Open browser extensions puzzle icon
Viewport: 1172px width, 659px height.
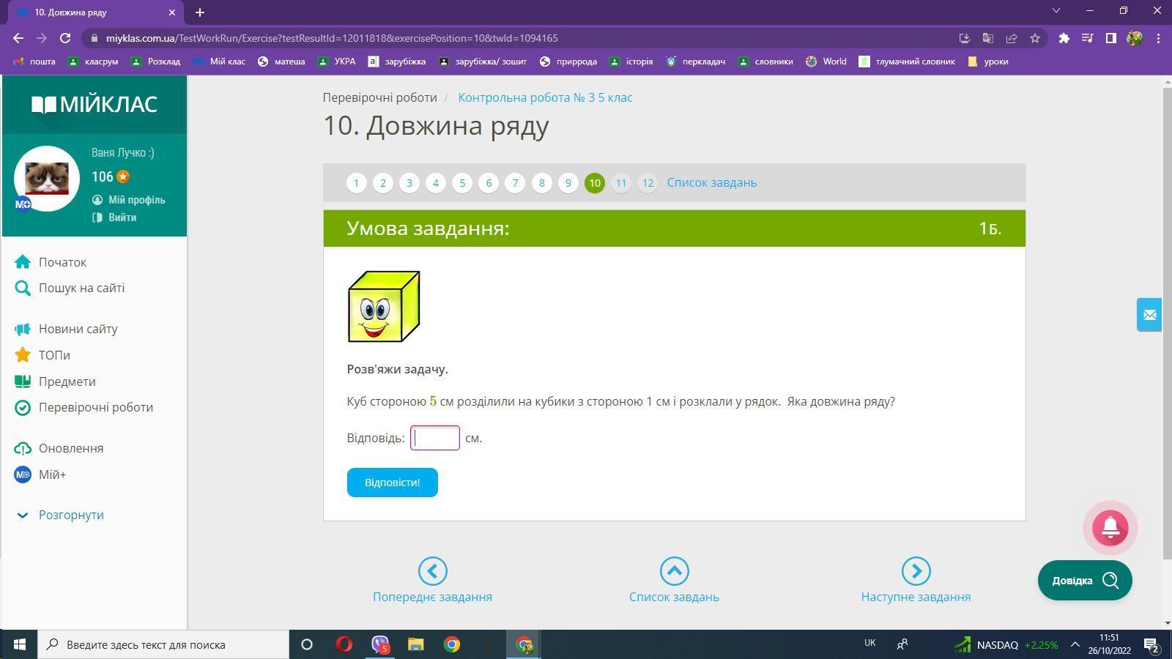pos(1064,38)
